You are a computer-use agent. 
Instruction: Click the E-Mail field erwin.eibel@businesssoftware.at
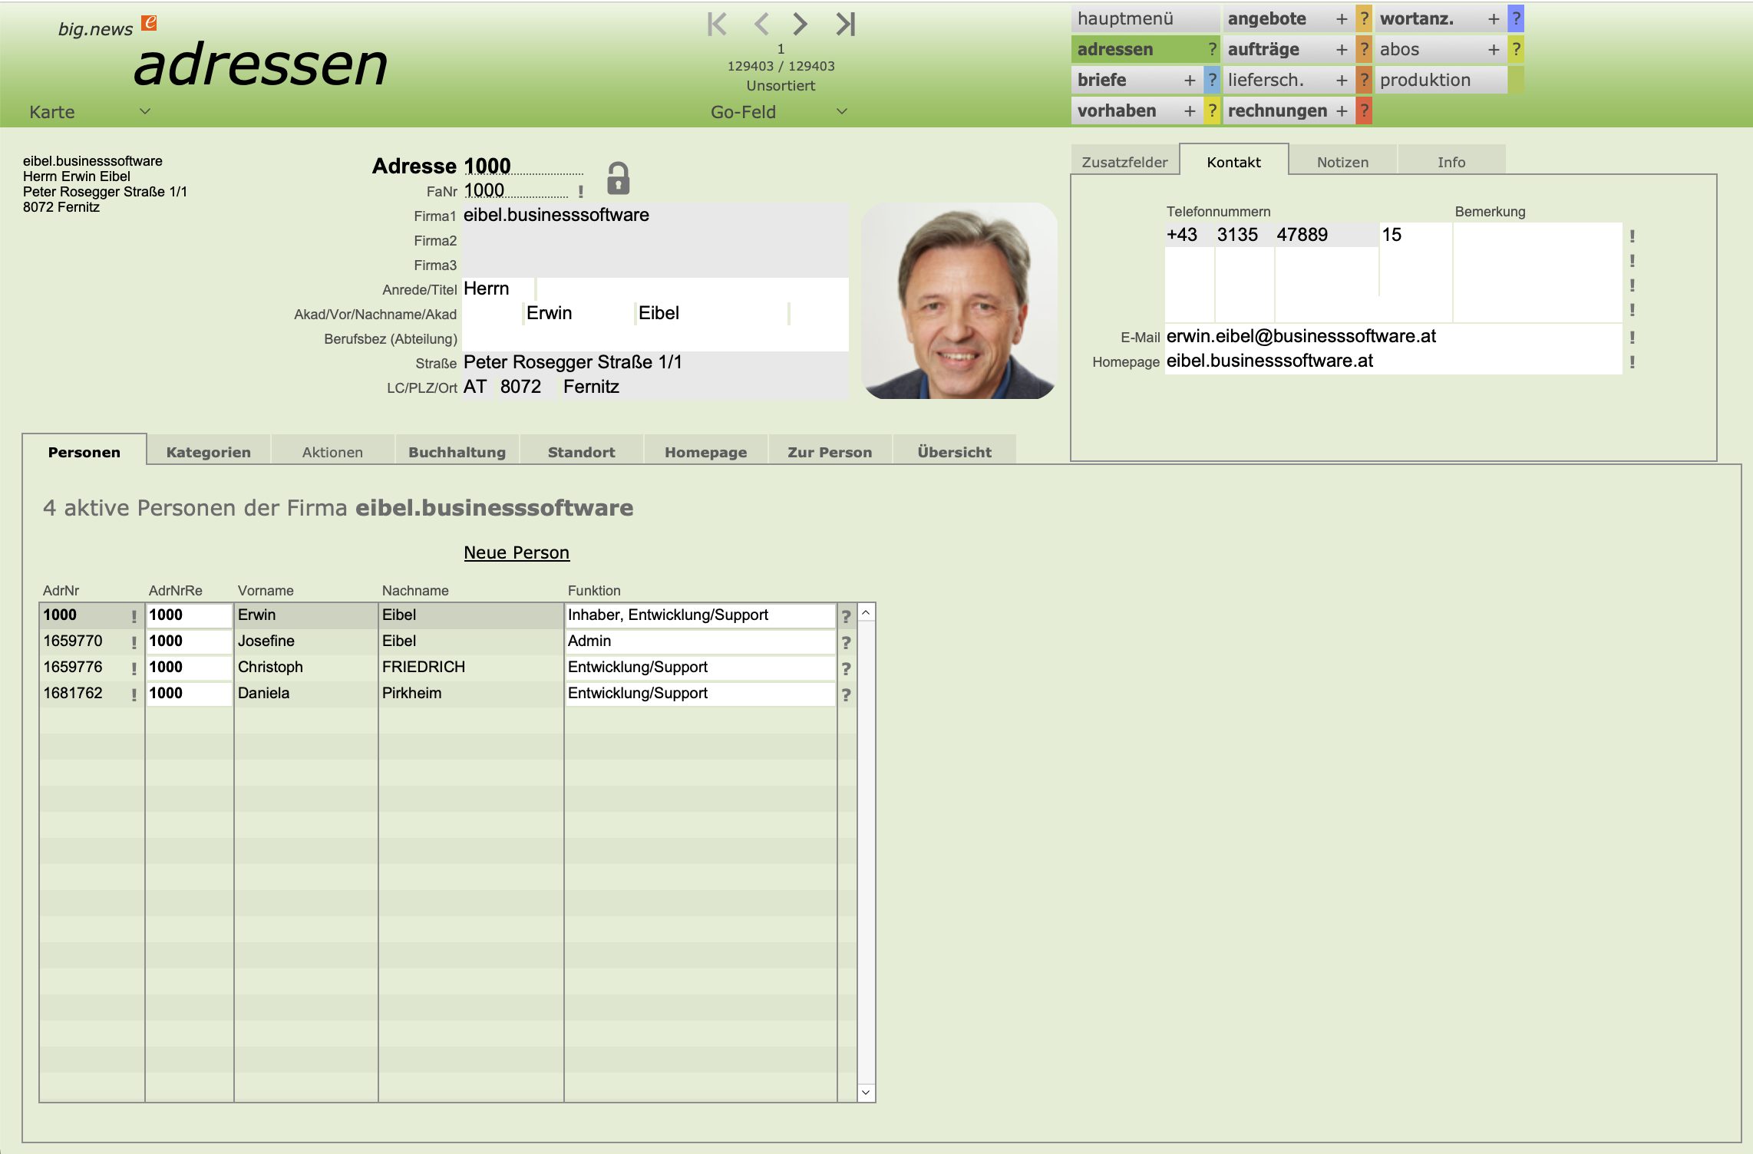tap(1393, 336)
